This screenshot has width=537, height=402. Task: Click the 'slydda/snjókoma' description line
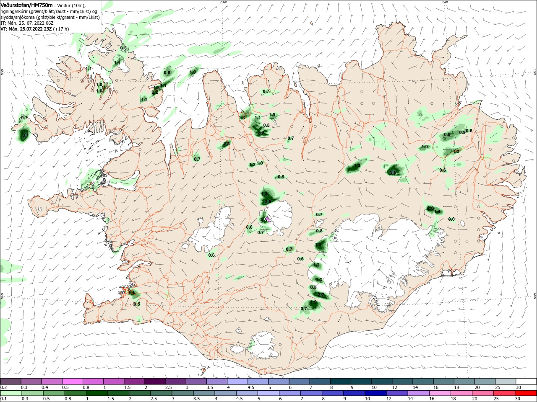click(x=50, y=17)
